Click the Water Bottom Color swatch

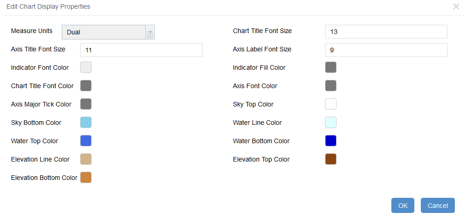tap(331, 141)
